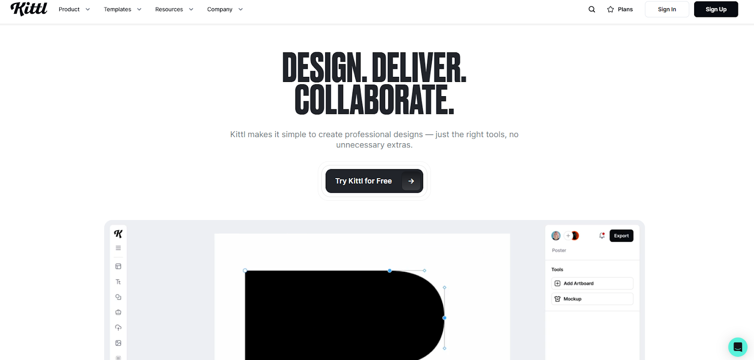This screenshot has height=360, width=754.
Task: Click the Sign In button
Action: 667,9
